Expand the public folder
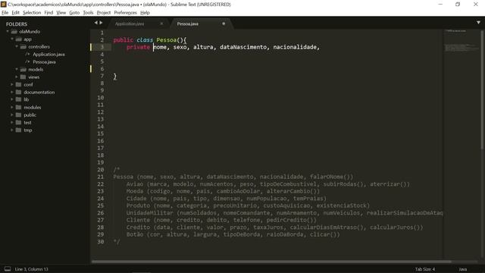The image size is (485, 273). pyautogui.click(x=12, y=115)
